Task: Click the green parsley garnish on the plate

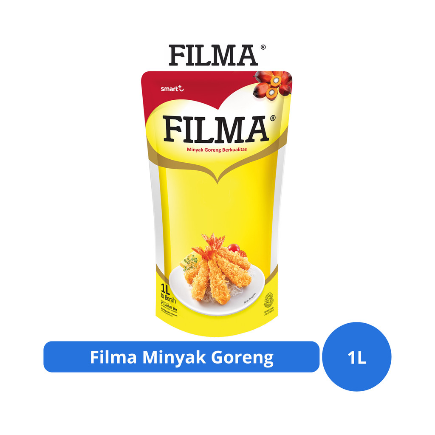Action: tap(190, 263)
